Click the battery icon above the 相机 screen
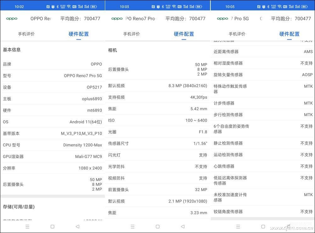 199,7
